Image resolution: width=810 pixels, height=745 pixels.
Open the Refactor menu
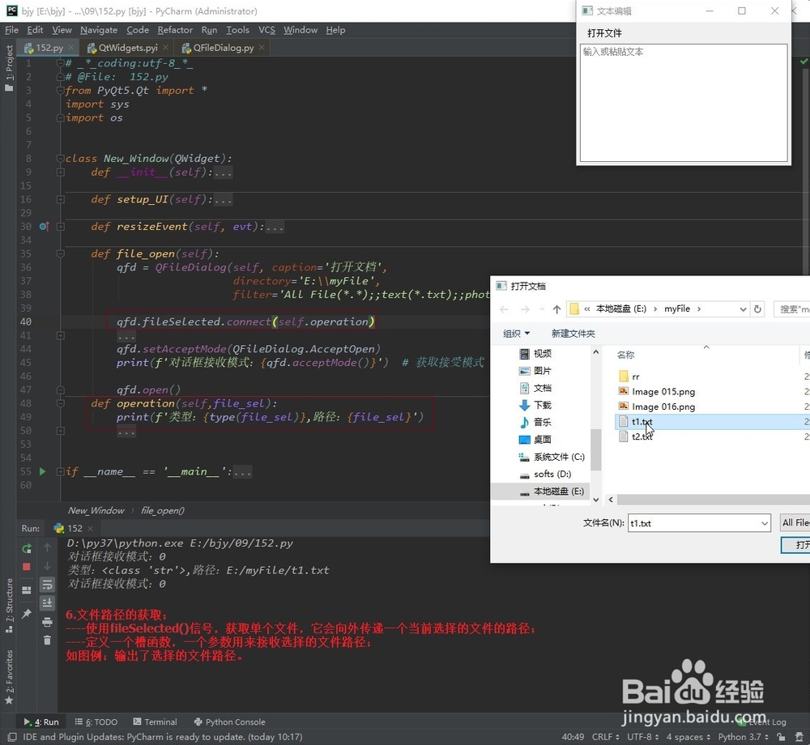[175, 30]
